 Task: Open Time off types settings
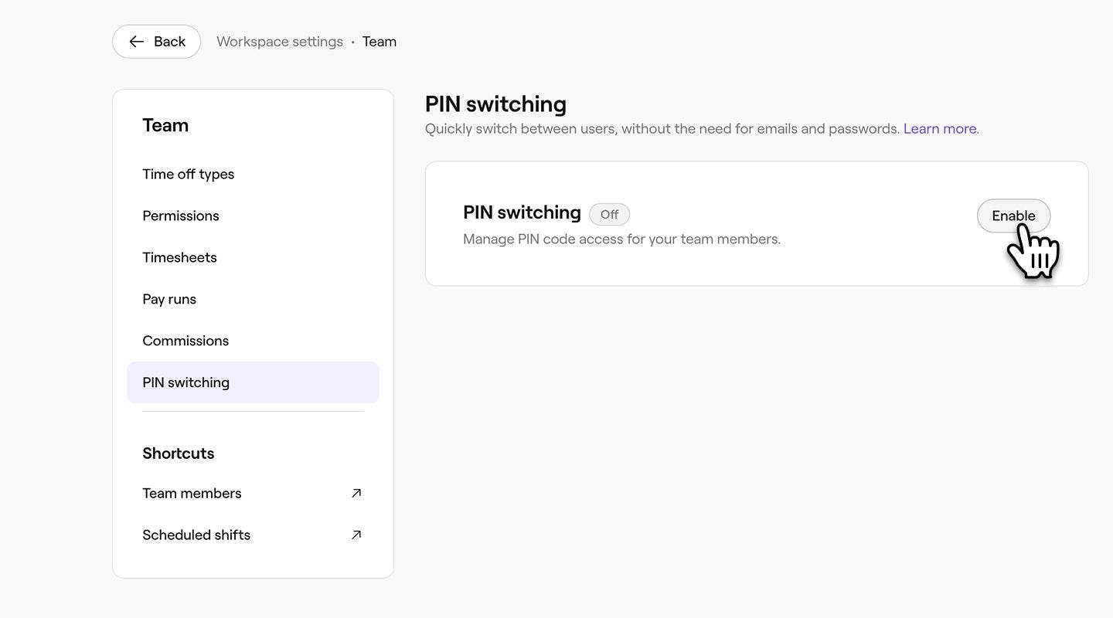tap(188, 174)
